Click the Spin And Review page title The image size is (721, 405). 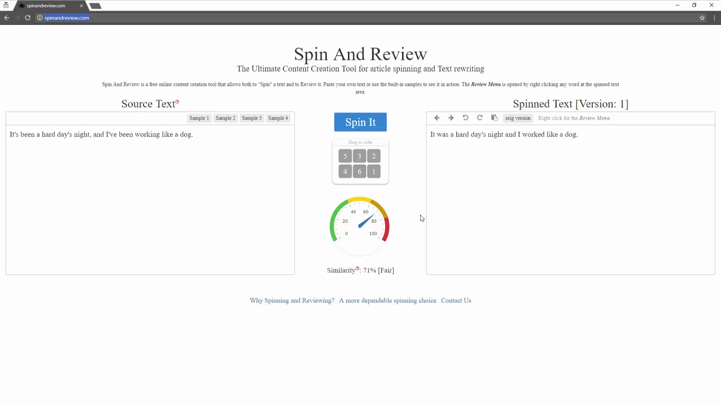[x=360, y=54]
